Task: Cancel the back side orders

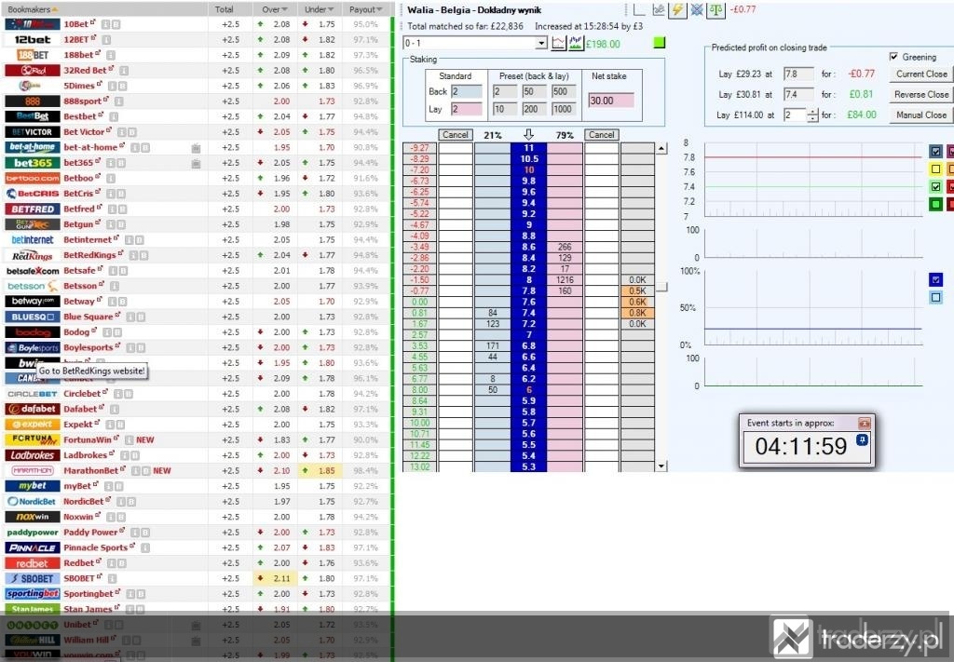Action: (x=455, y=134)
